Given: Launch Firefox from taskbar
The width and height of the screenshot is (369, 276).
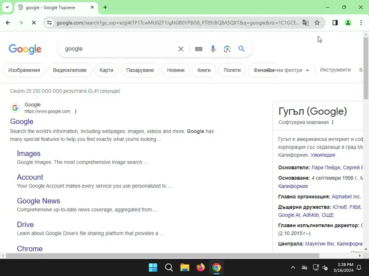Looking at the screenshot, I should coord(200,267).
